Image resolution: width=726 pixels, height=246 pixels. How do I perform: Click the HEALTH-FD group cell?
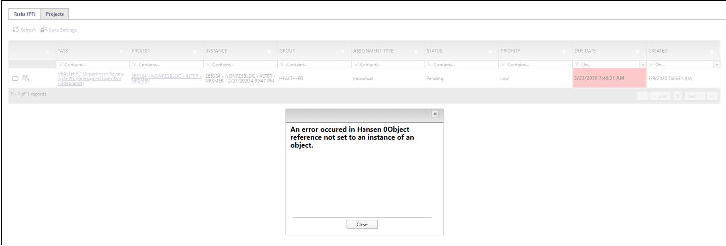tap(314, 78)
